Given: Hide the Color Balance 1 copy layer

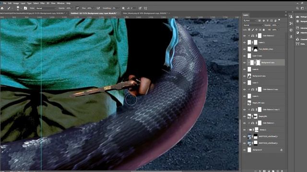Looking at the screenshot, I should tap(244, 89).
